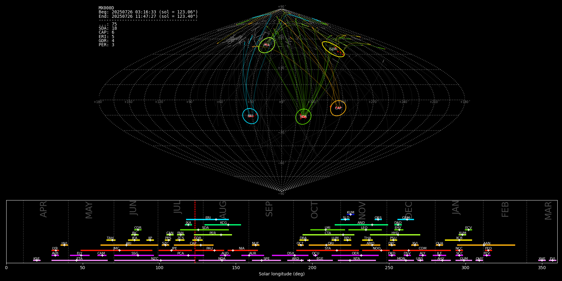Click the QUA shower label in the timeline
This screenshot has width=562, height=281.
click(439, 244)
